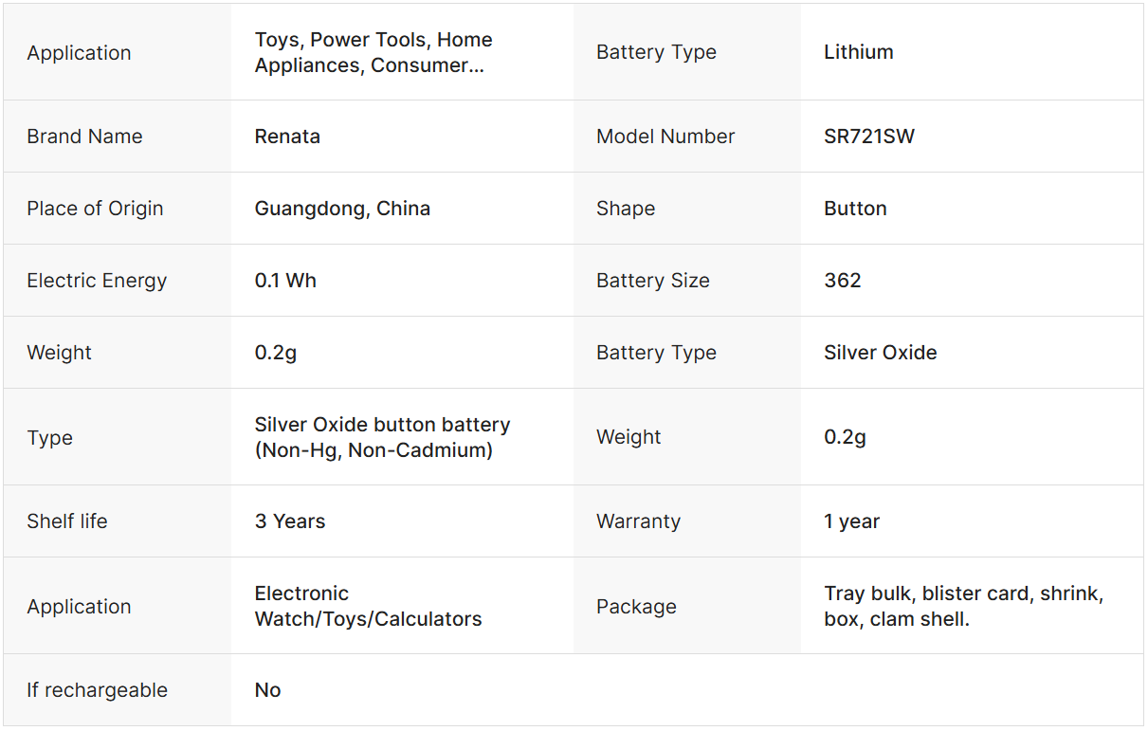Click the "Brand Name" label cell
This screenshot has height=731, width=1148.
click(84, 137)
